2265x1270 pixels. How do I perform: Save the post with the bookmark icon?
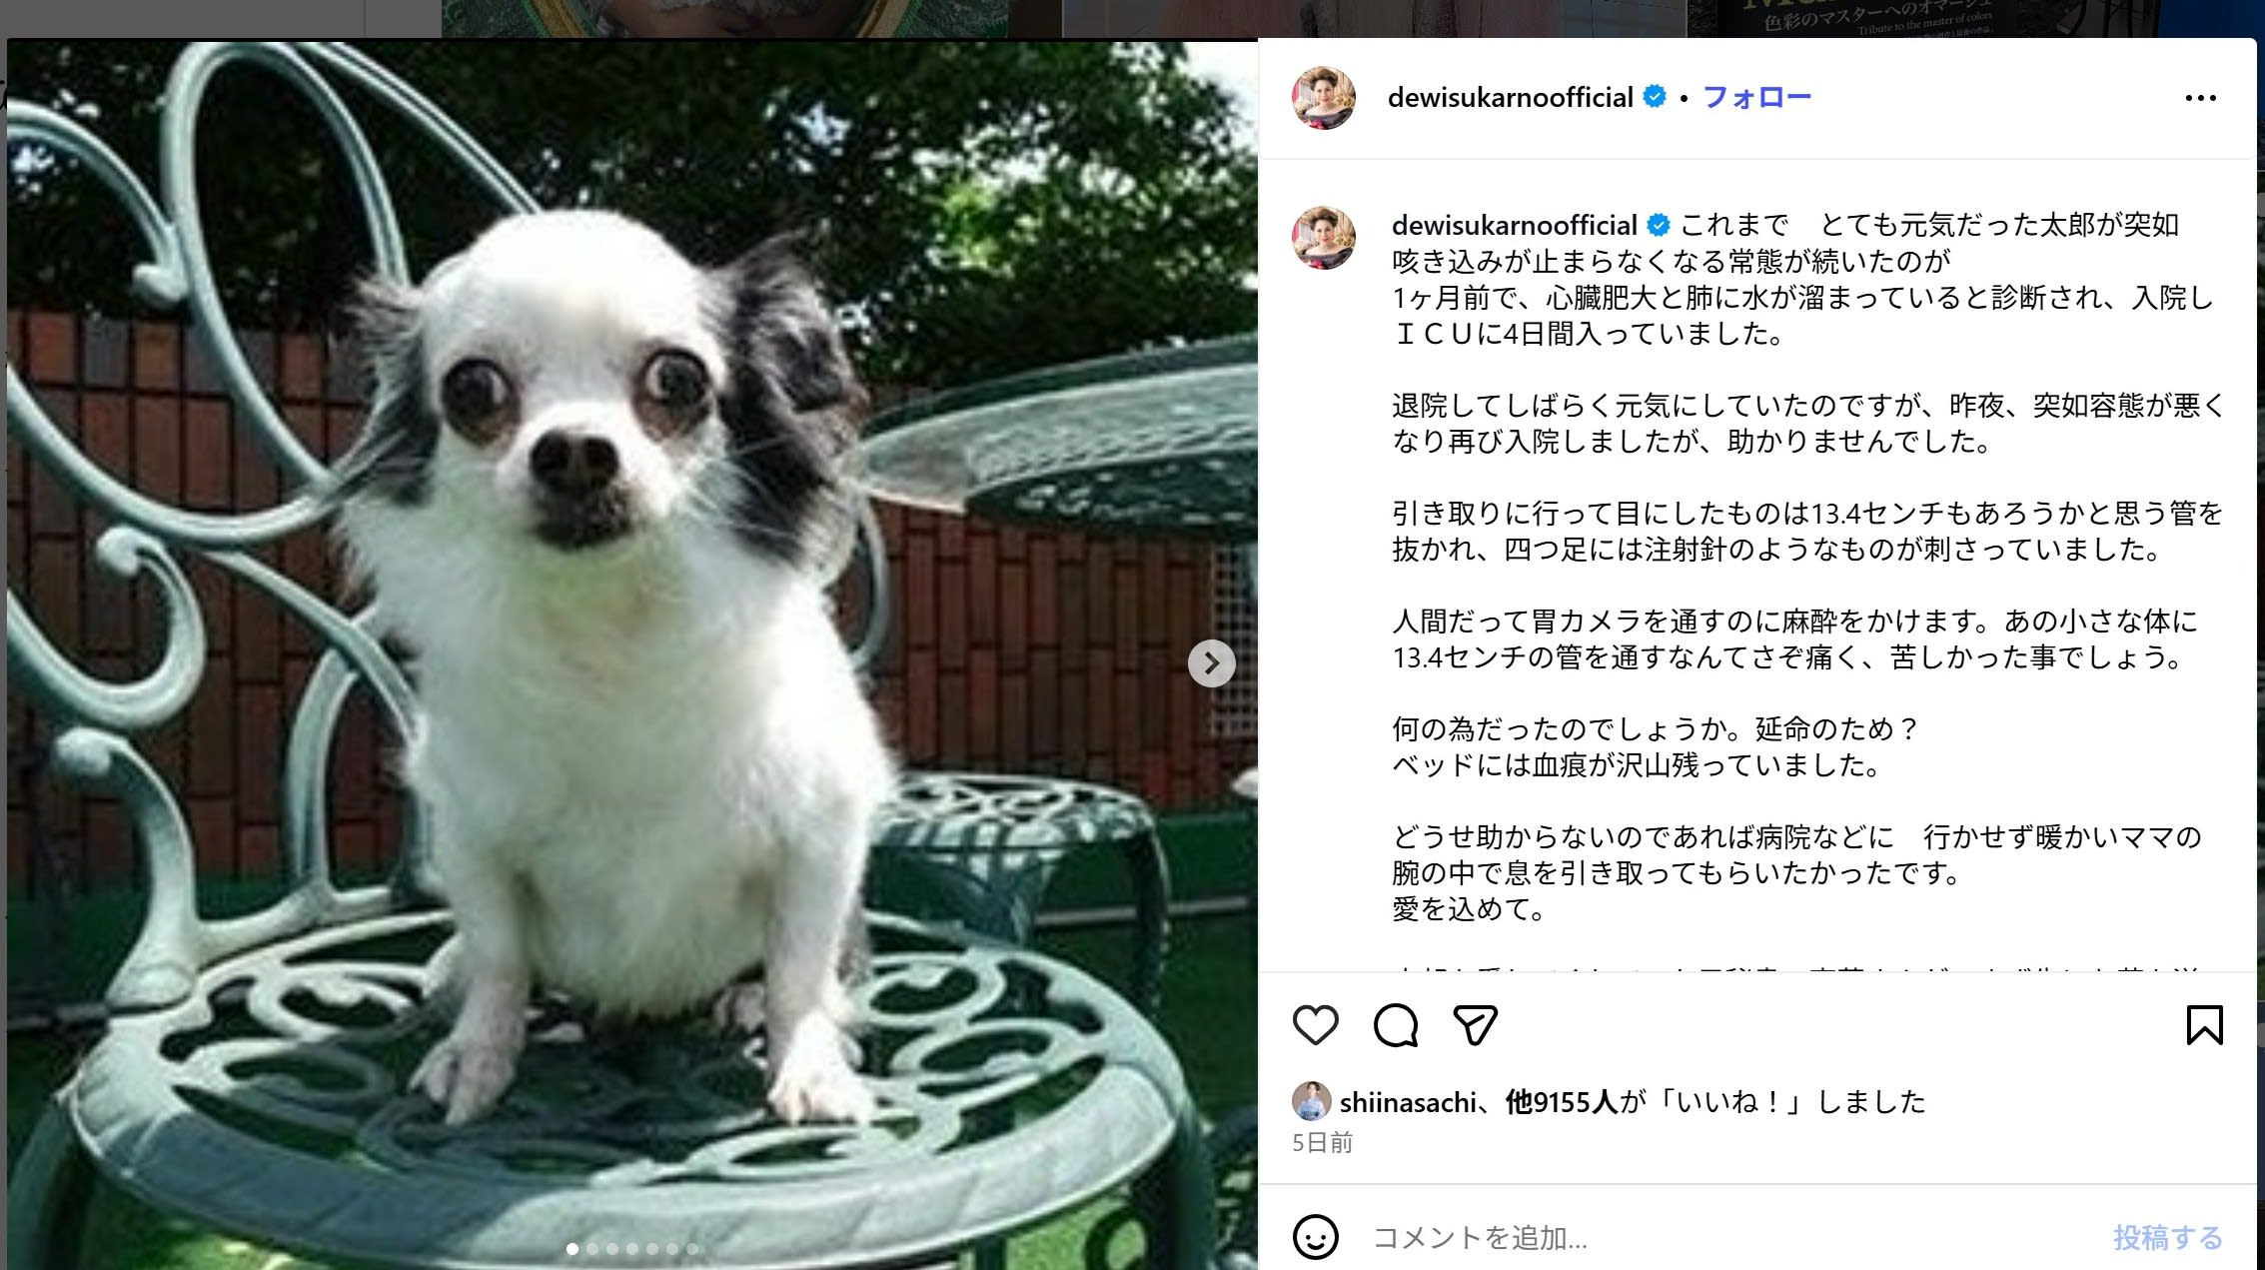(2204, 1025)
